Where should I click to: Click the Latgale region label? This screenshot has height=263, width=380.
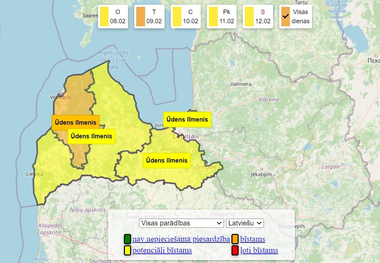pyautogui.click(x=331, y=167)
